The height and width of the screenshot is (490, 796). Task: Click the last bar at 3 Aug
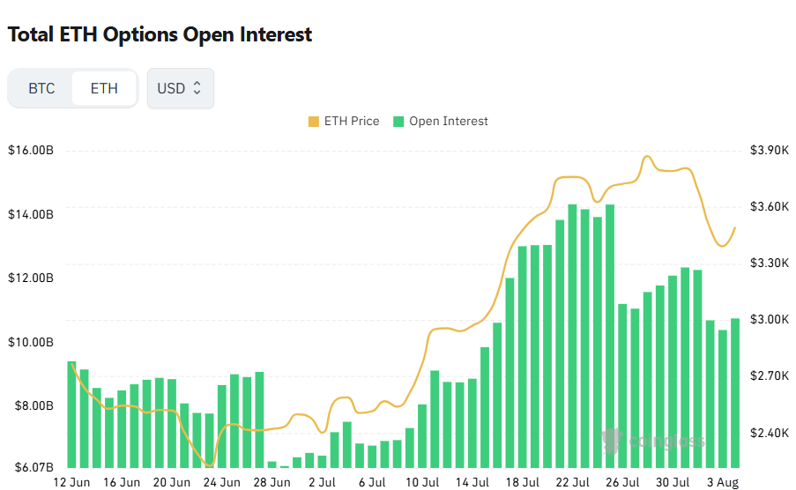click(x=735, y=392)
